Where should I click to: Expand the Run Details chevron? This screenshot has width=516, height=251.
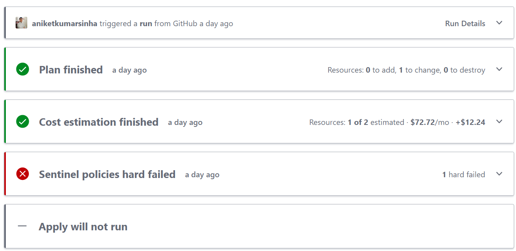(x=499, y=23)
